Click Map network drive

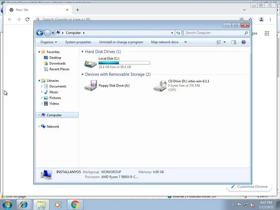(x=165, y=42)
